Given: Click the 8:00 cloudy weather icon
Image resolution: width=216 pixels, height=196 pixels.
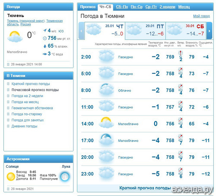Looking at the screenshot, I should point(106,89).
